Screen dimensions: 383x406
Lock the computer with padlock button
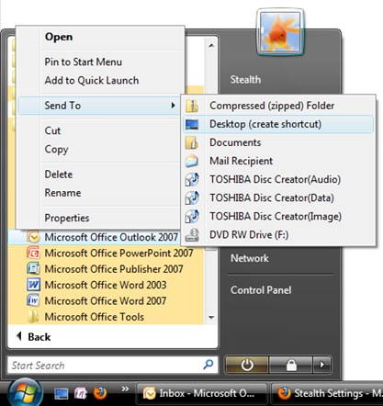(x=291, y=365)
